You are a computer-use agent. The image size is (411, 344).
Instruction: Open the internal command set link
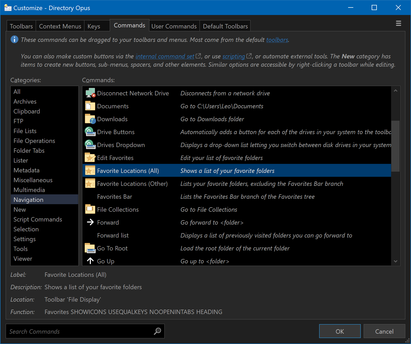coord(165,56)
